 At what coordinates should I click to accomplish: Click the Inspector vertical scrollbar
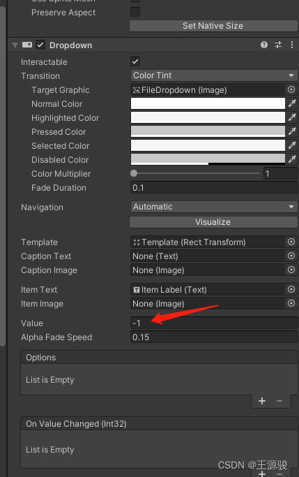(2, 177)
